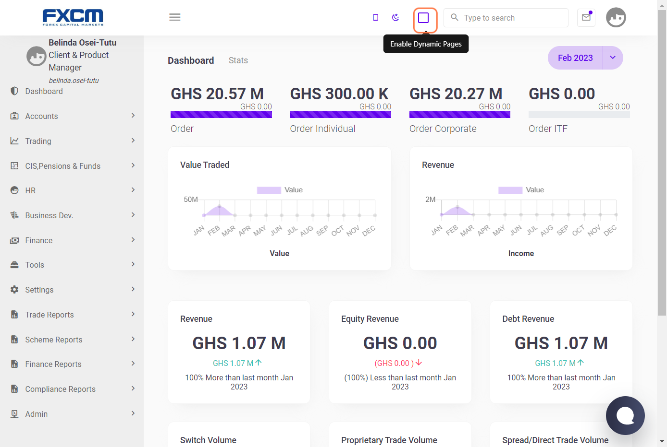
Task: Open the Finance Reports menu
Action: point(53,364)
